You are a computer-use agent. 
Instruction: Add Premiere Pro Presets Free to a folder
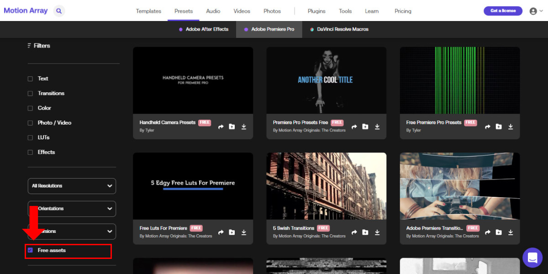[x=365, y=126]
